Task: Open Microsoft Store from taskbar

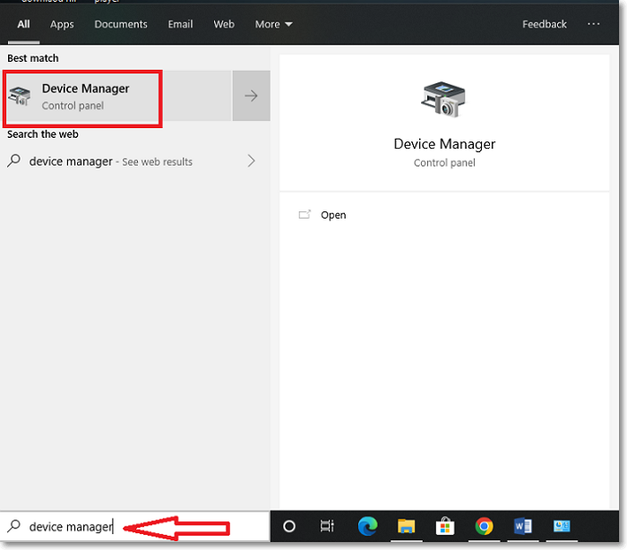Action: pos(445,527)
